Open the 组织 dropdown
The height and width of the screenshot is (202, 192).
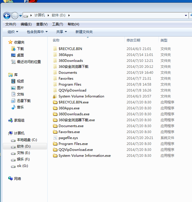(x=13, y=32)
